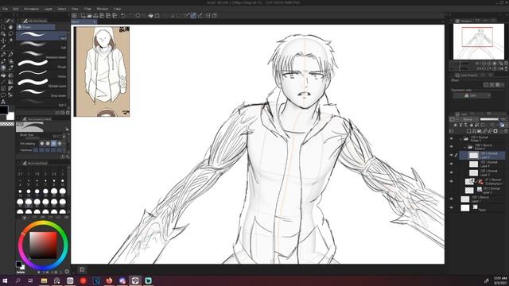Hide Folder 1 using its eye icon
The image size is (509, 286).
(452, 139)
